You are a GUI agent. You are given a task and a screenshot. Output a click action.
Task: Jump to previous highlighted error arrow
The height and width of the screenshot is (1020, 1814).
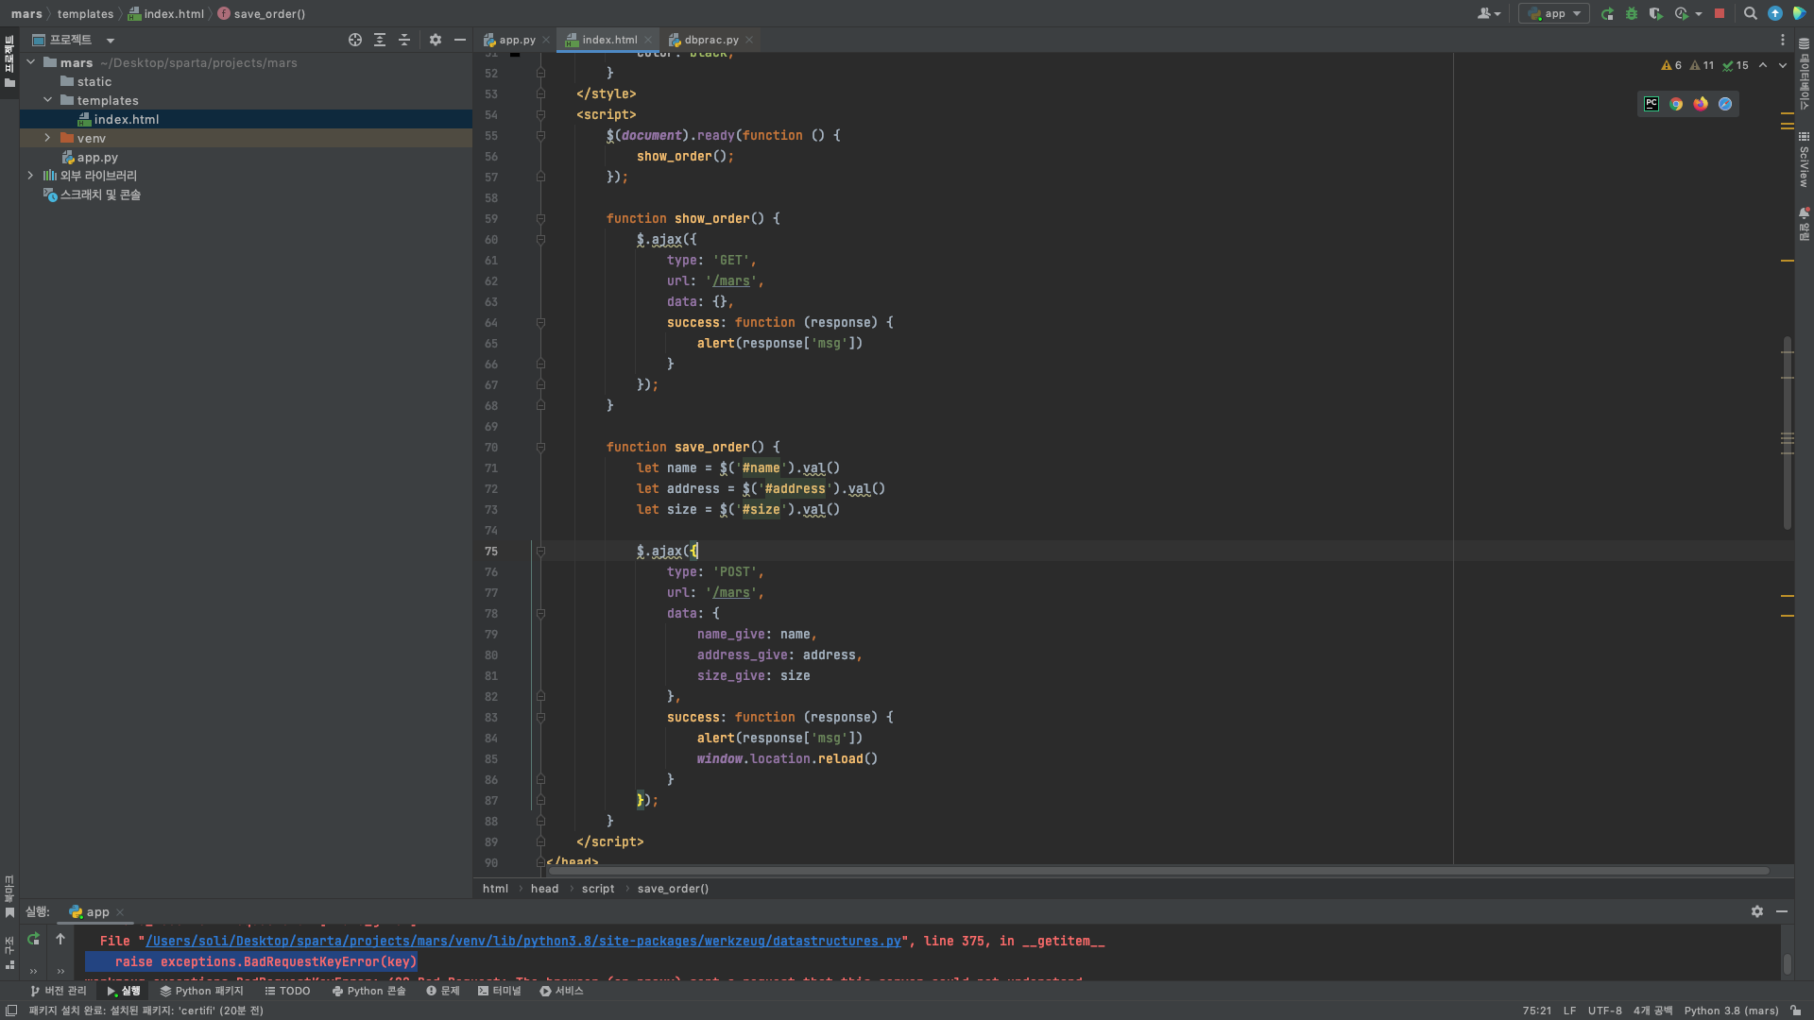[x=1763, y=65]
